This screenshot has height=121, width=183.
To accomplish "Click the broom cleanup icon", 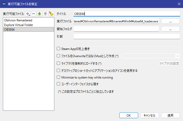I will (x=51, y=14).
